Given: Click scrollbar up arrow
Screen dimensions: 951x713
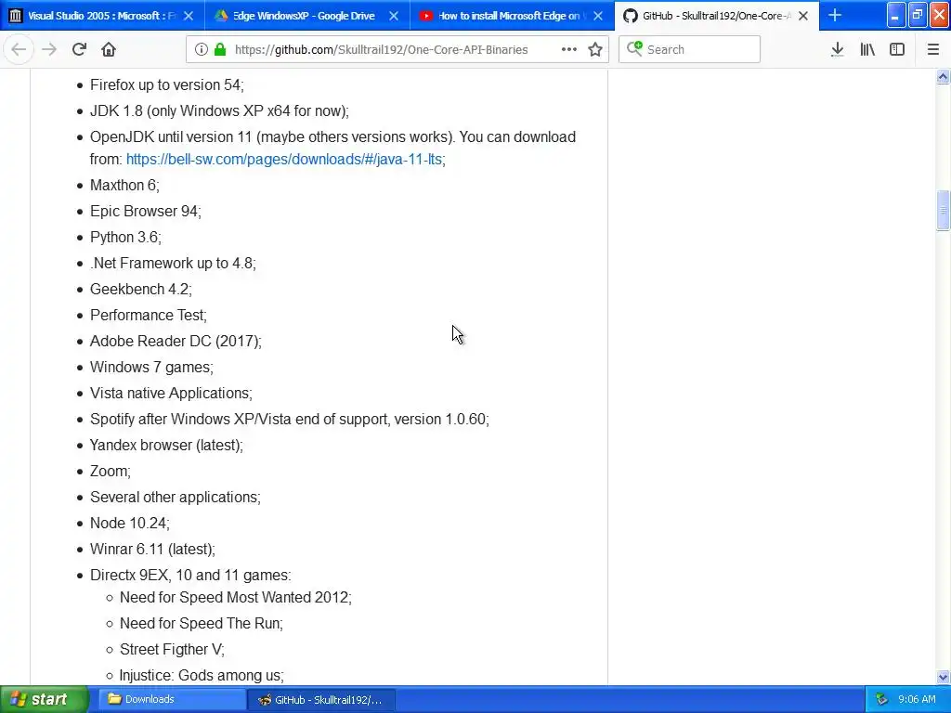Looking at the screenshot, I should coord(943,76).
